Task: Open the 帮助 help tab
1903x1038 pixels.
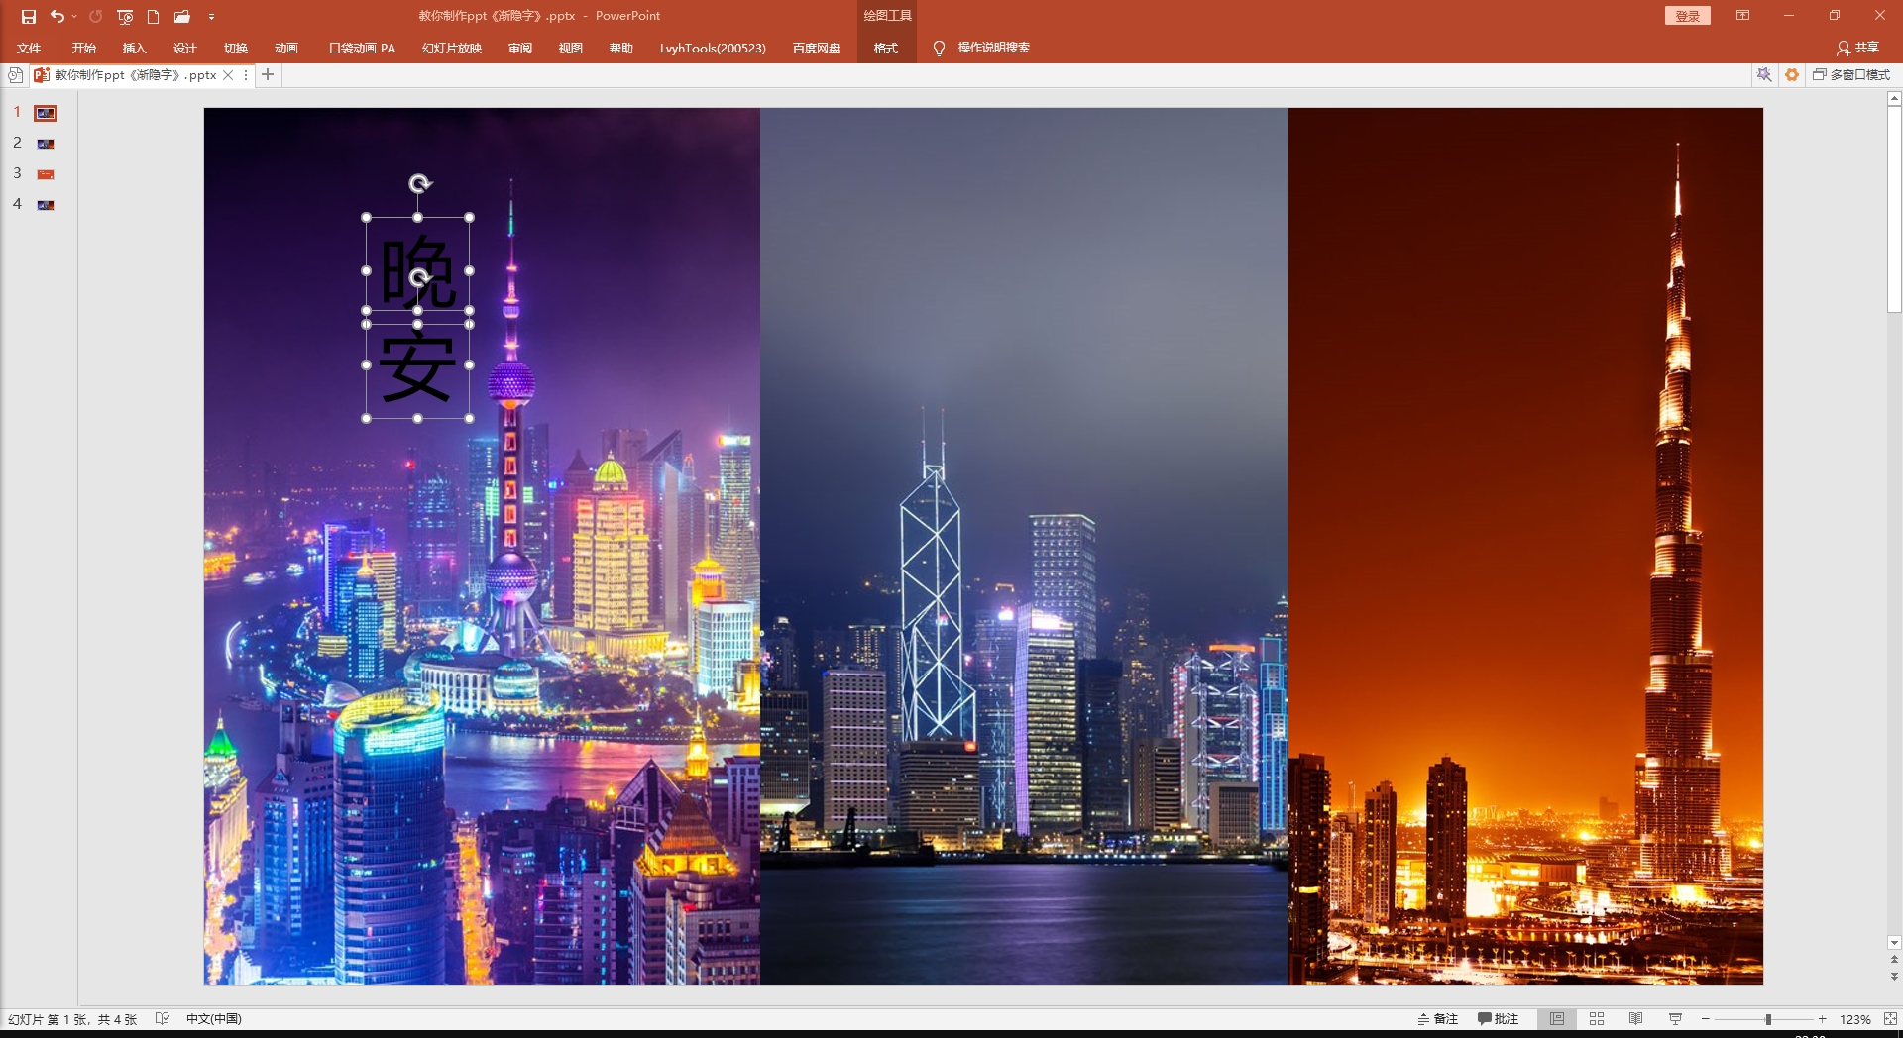Action: [620, 48]
